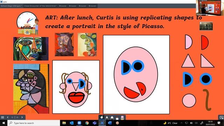Select the highlighter tool in bottom toolbar
224x126 pixels.
[x=112, y=118]
